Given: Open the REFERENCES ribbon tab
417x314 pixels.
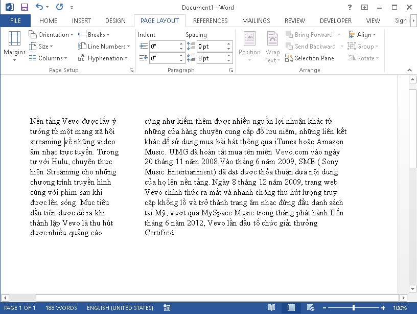Looking at the screenshot, I should (211, 21).
